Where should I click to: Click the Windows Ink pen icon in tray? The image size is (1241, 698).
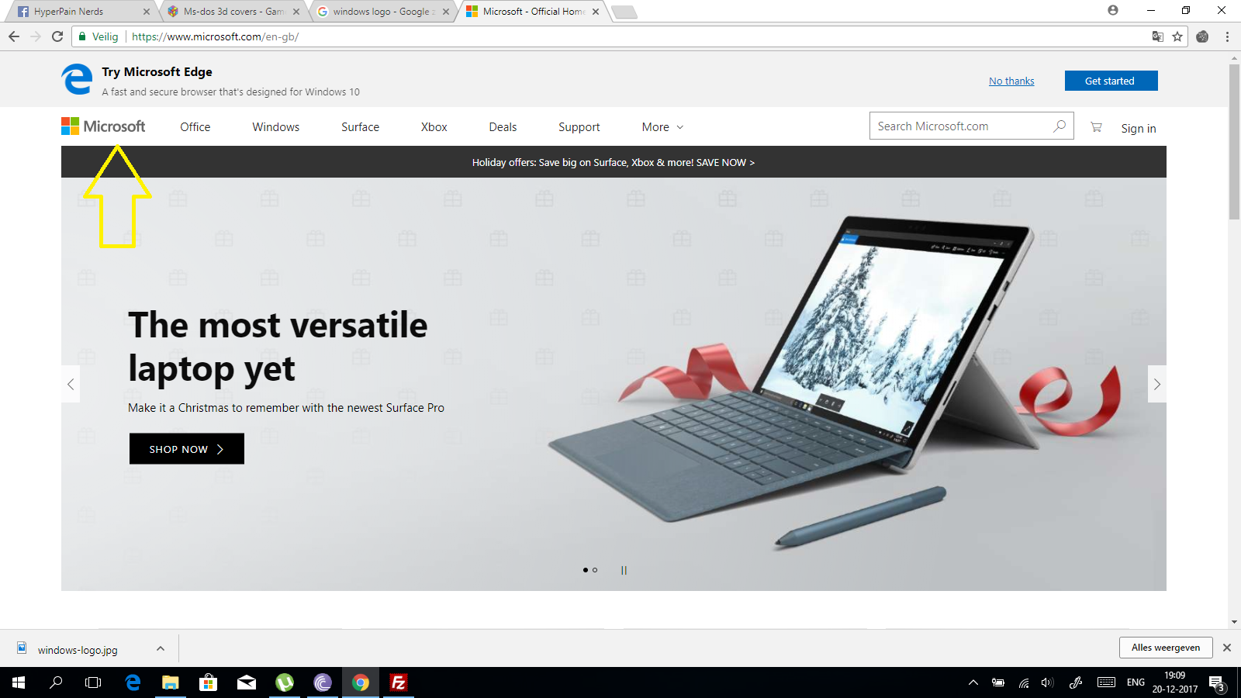[1075, 682]
